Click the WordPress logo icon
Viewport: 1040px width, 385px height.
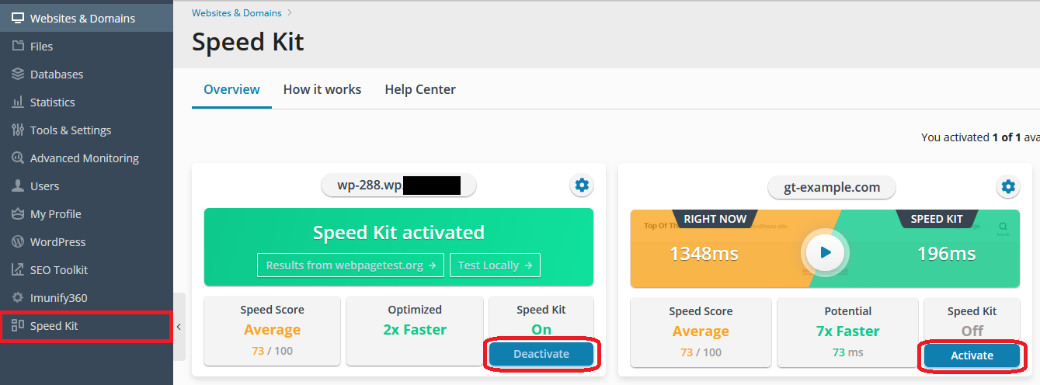pyautogui.click(x=18, y=241)
